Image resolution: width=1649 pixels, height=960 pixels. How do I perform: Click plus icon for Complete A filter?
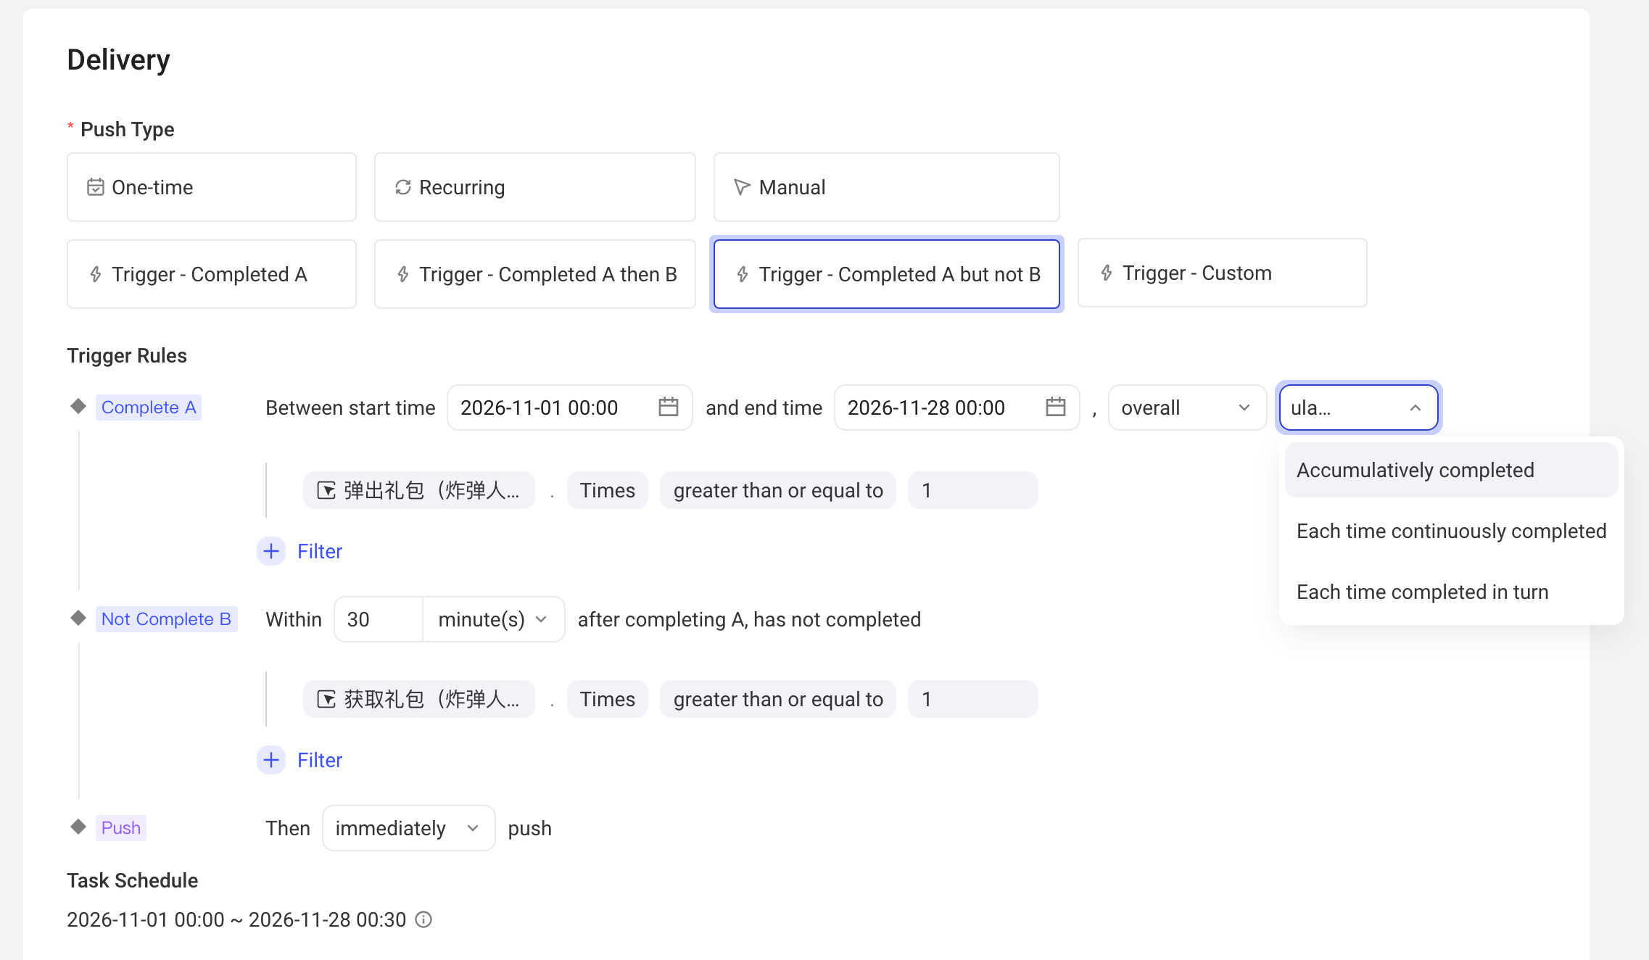click(x=271, y=551)
